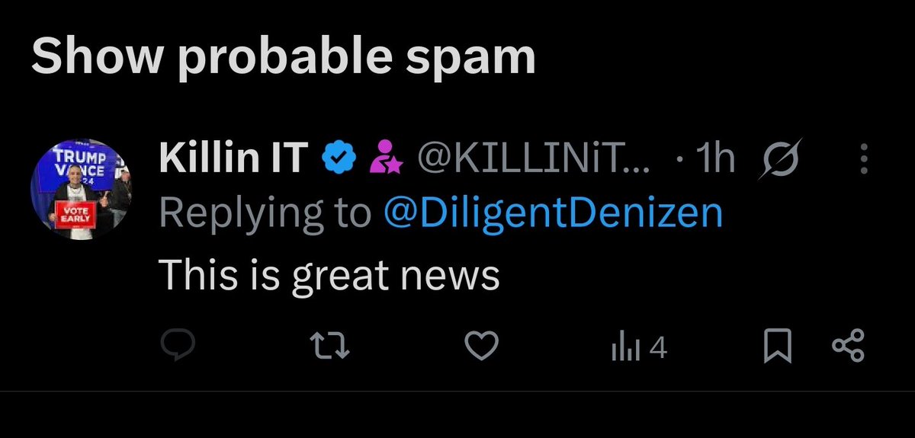The image size is (915, 438).
Task: Click the Grok slashed-circle icon
Action: pos(780,159)
